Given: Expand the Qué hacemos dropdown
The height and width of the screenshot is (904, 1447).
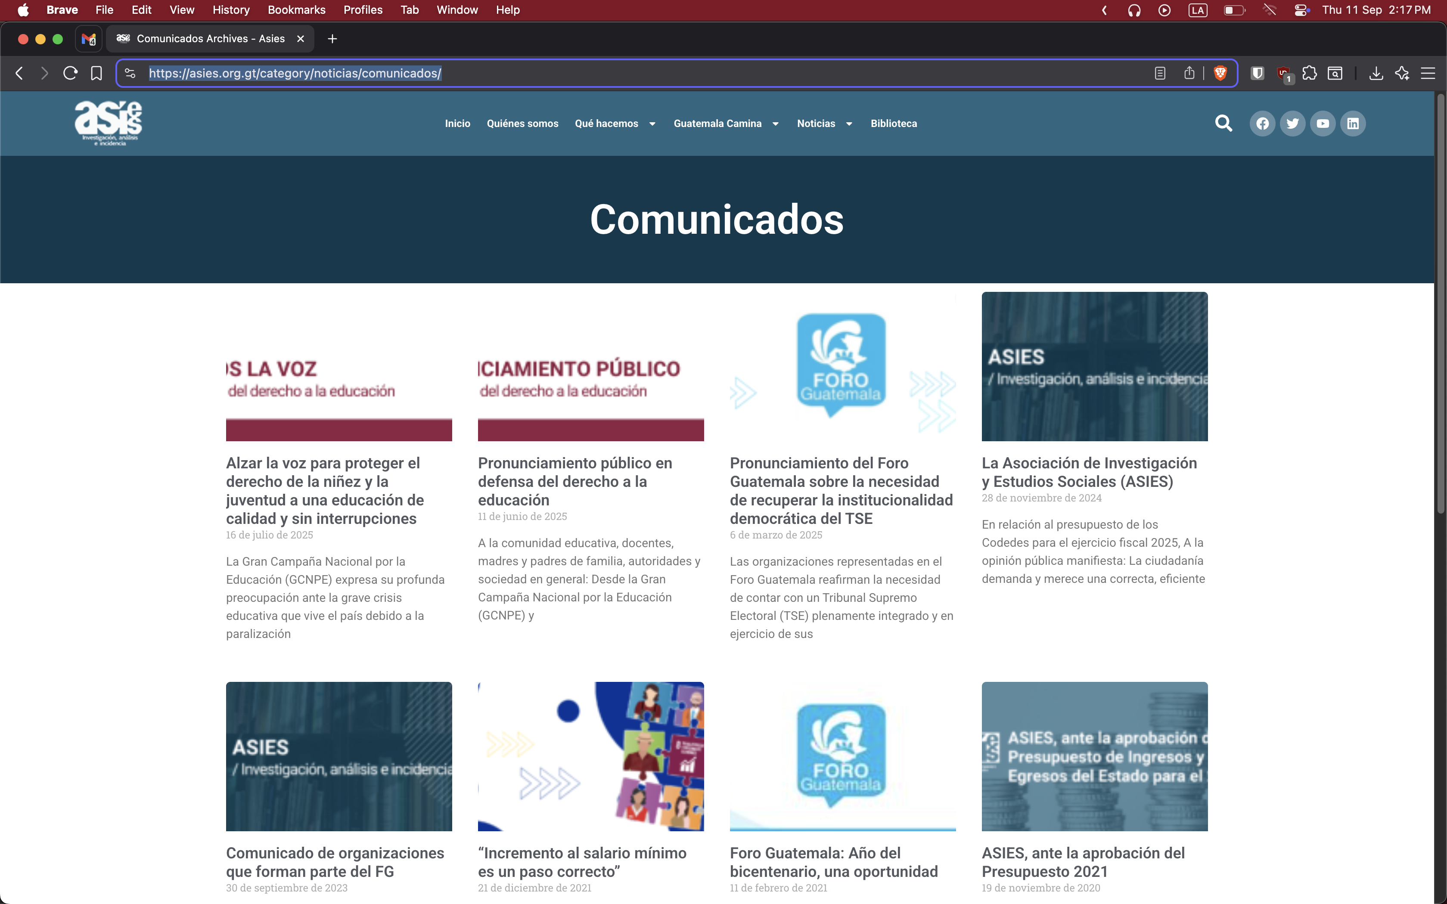Looking at the screenshot, I should tap(652, 124).
